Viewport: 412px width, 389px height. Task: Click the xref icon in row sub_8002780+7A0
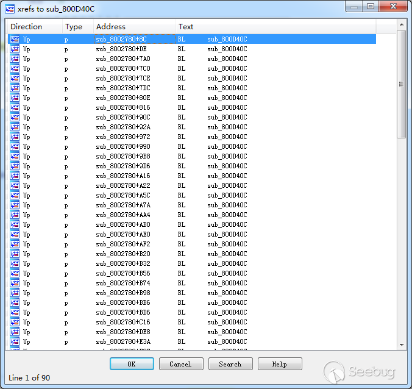coord(15,59)
